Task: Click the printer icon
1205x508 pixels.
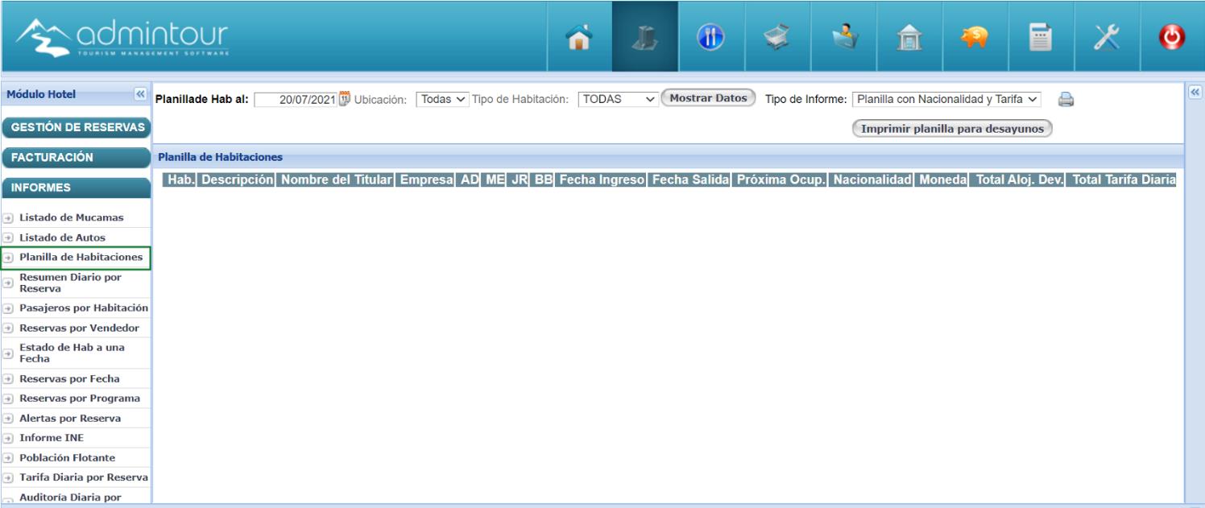Action: point(1066,100)
